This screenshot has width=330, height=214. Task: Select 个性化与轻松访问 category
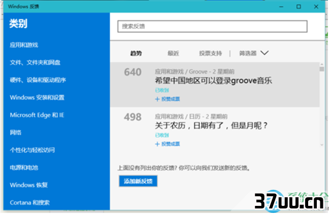(x=32, y=150)
